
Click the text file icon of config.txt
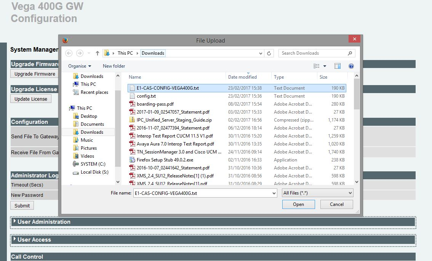tap(132, 96)
